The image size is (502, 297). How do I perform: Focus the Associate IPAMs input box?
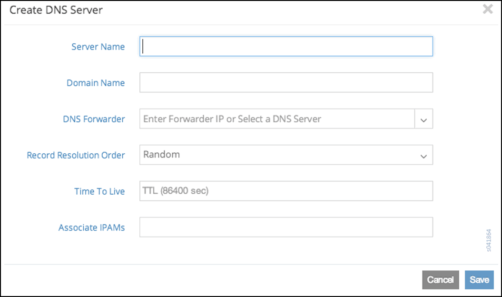point(286,227)
